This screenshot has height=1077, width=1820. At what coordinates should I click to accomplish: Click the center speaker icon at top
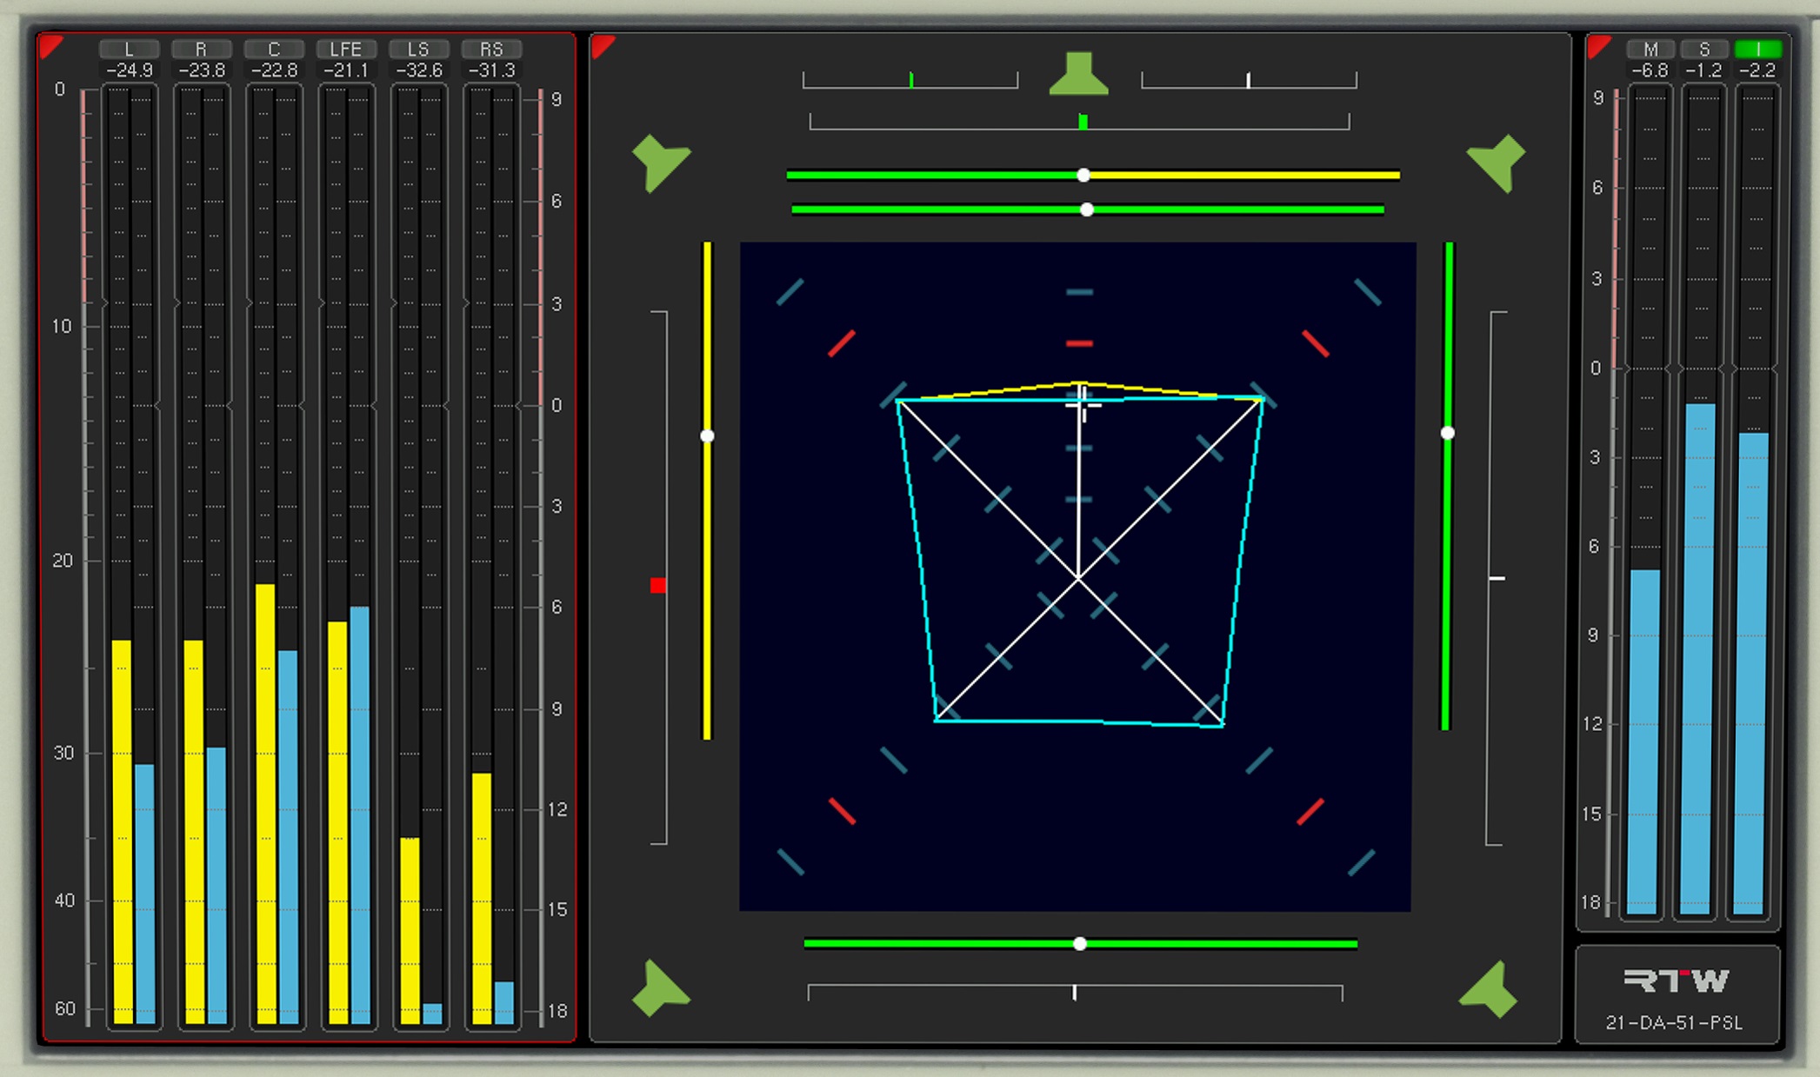click(x=1078, y=74)
